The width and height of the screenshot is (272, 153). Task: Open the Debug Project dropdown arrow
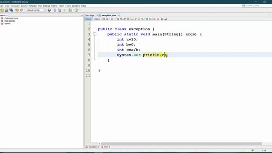(73, 10)
